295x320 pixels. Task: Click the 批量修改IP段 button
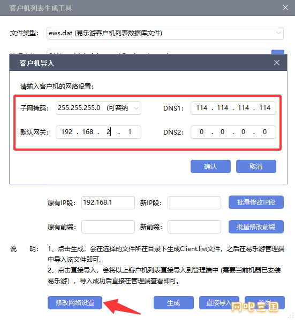pyautogui.click(x=256, y=202)
